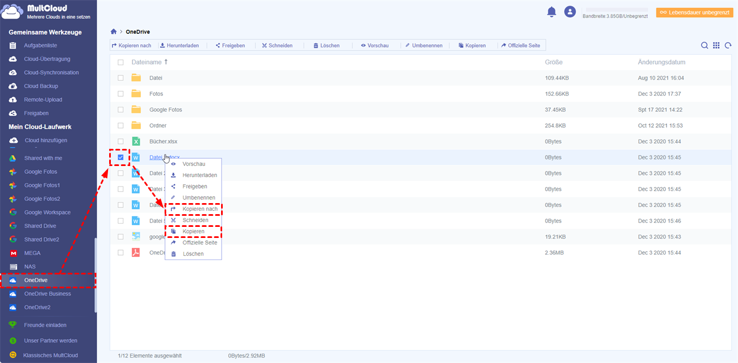Choose Freigeben in context menu
This screenshot has height=363, width=738.
(193, 186)
